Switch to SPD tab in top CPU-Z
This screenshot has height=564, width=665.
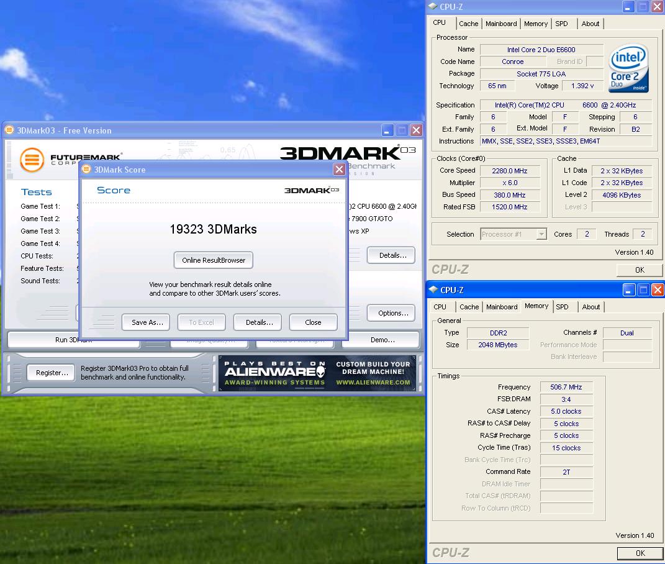(561, 24)
